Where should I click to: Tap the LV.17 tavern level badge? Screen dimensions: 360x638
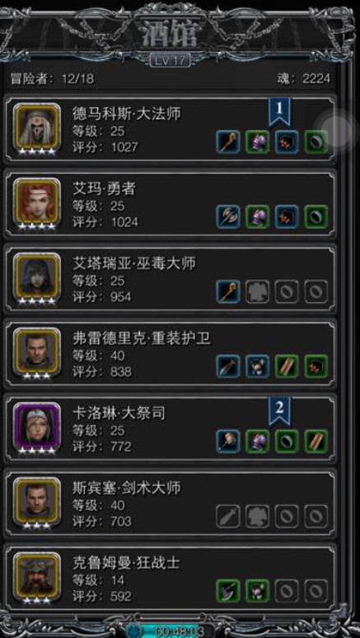pos(171,60)
